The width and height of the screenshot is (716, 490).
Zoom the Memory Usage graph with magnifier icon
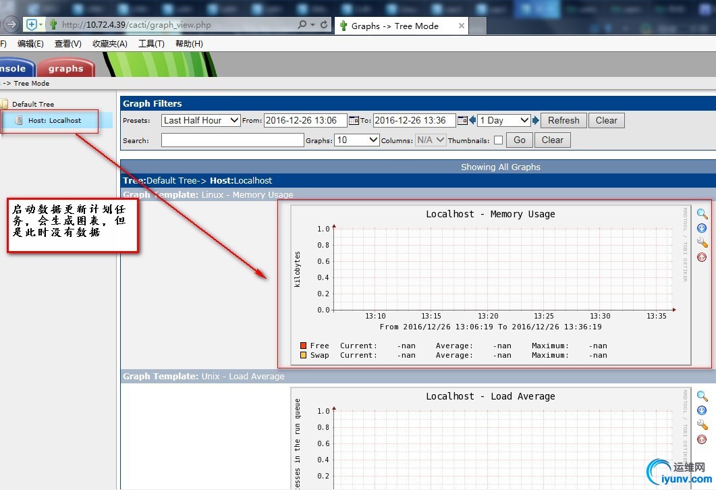pyautogui.click(x=702, y=214)
